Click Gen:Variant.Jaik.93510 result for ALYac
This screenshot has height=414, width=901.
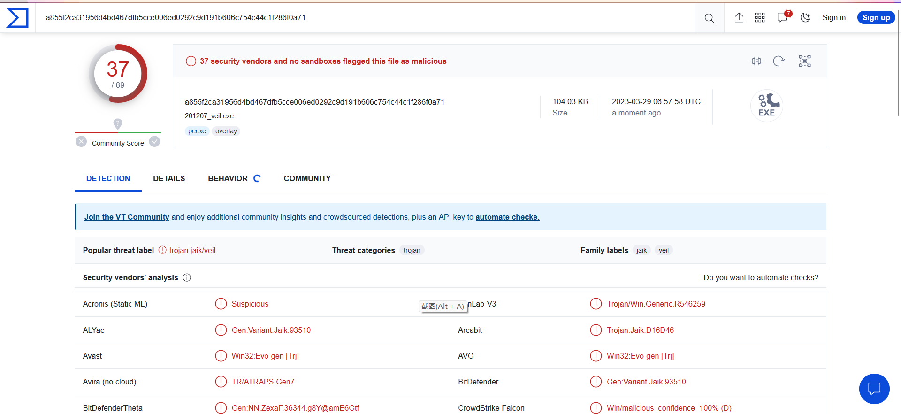pyautogui.click(x=271, y=330)
